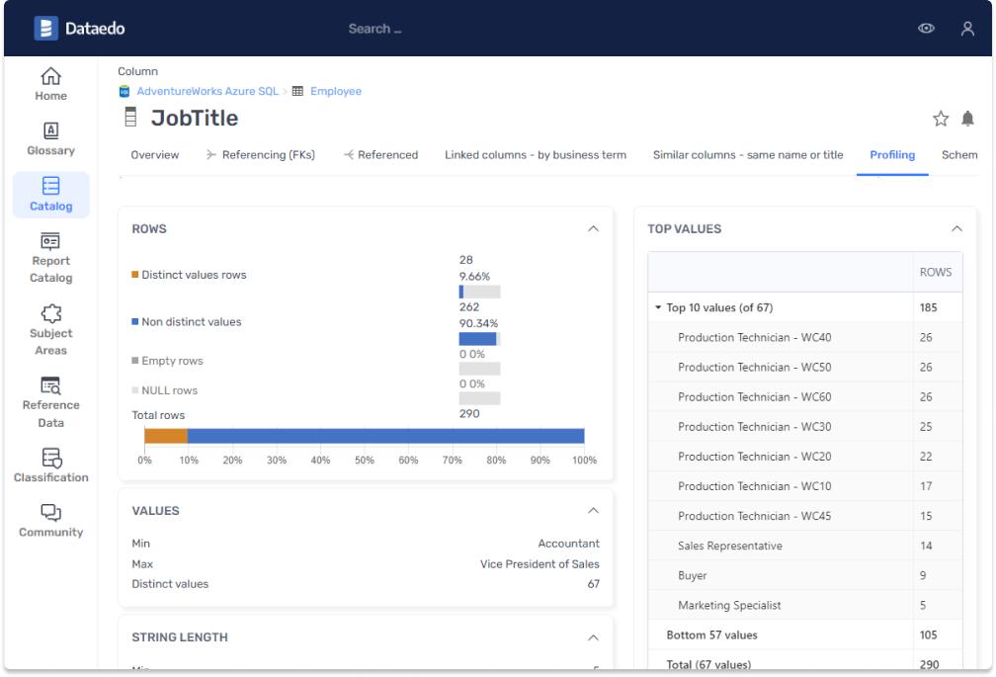
Task: Switch to the Overview tab
Action: tap(155, 155)
